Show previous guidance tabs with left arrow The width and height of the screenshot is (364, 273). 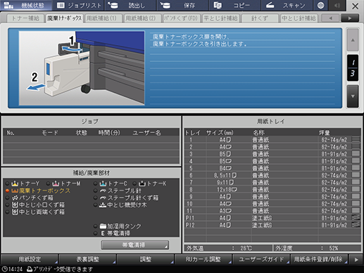330,18
